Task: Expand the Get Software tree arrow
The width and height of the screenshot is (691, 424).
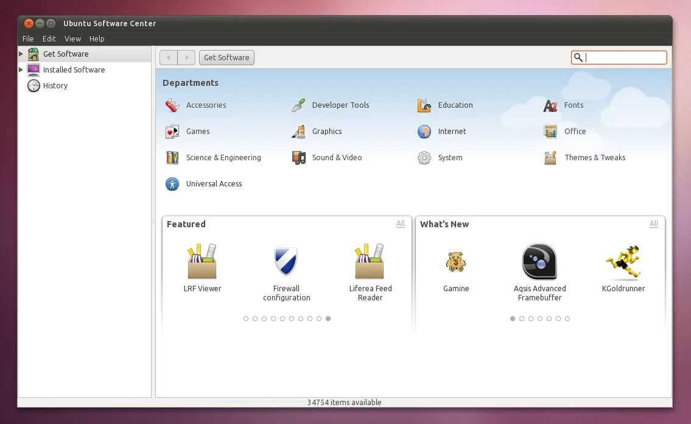Action: [x=21, y=54]
